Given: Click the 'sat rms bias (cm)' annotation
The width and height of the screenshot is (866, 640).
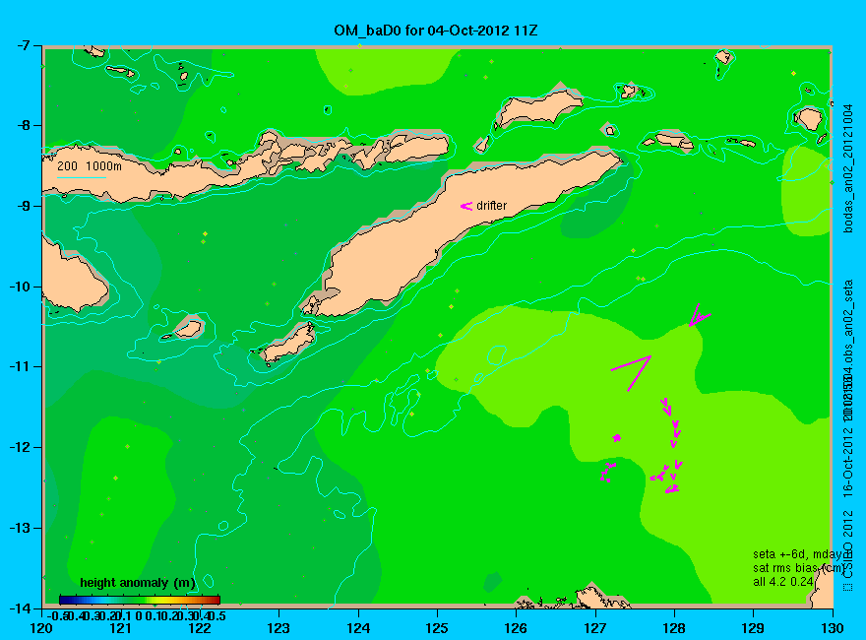Looking at the screenshot, I should click(x=799, y=568).
